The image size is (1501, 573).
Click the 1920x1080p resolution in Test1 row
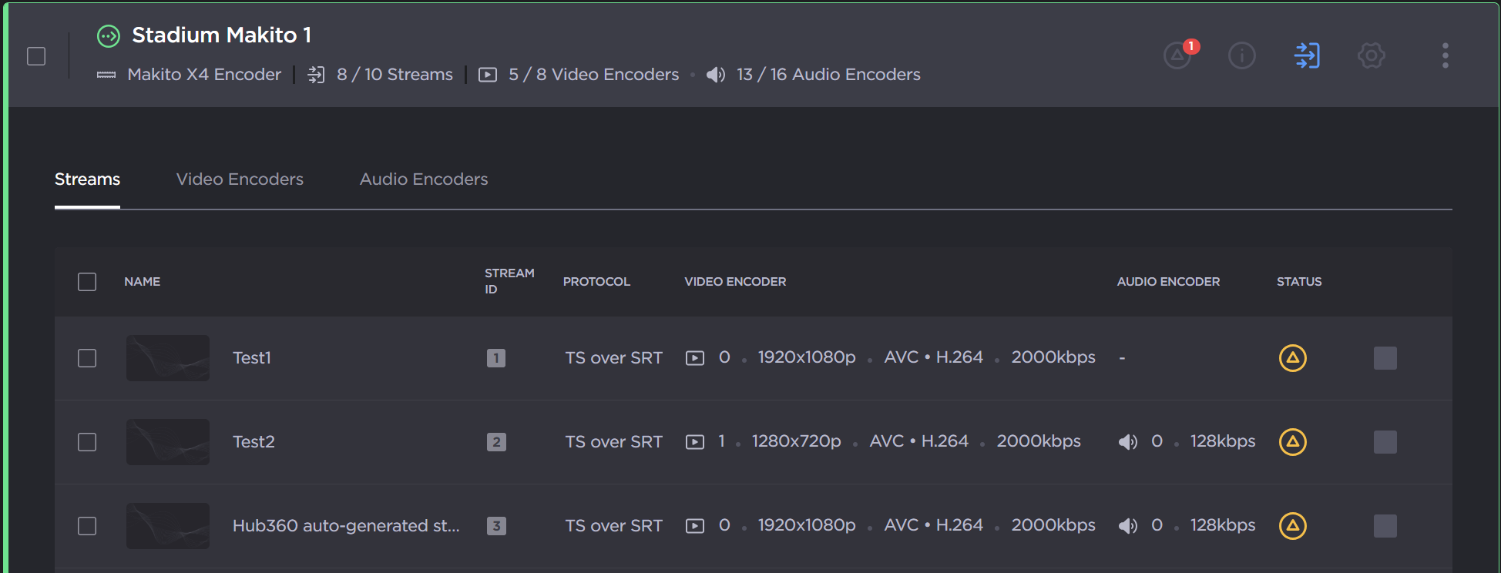point(807,357)
